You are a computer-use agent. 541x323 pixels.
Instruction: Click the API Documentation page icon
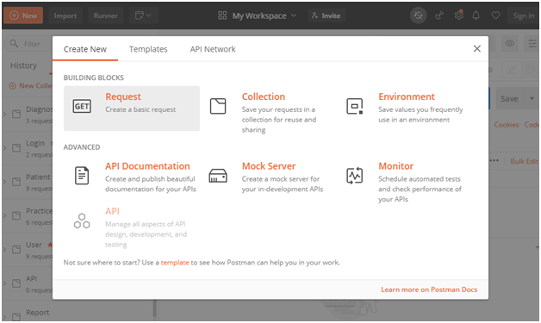82,176
